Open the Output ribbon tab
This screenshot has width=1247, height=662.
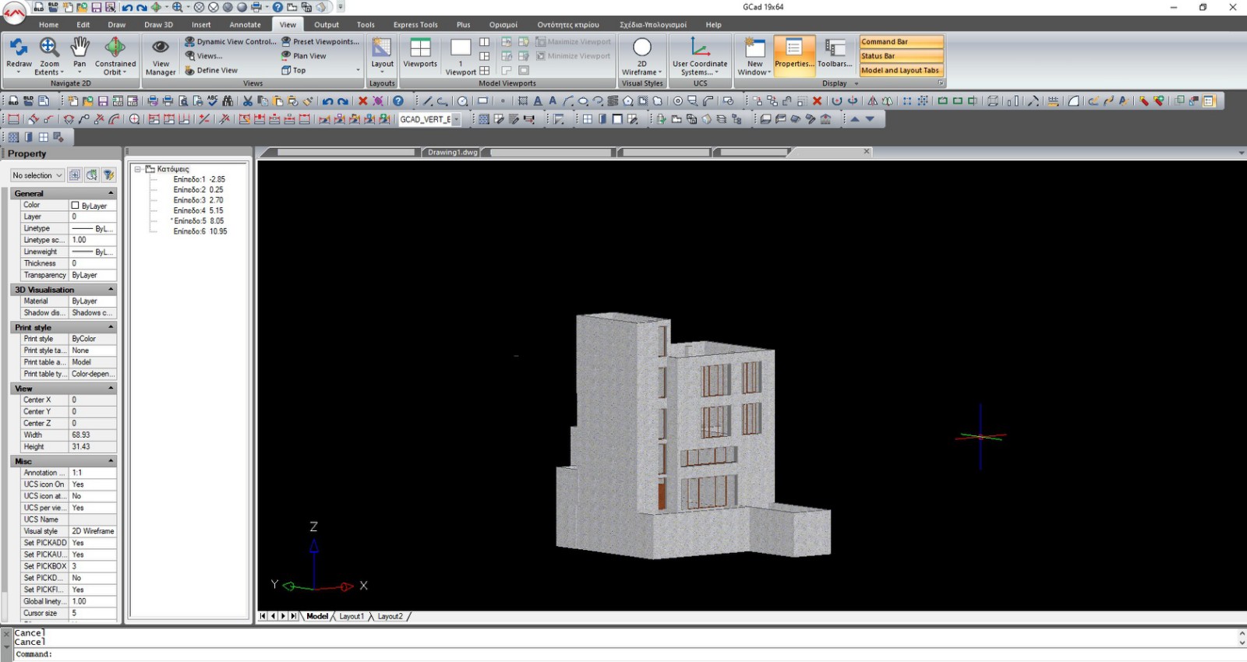(x=327, y=24)
